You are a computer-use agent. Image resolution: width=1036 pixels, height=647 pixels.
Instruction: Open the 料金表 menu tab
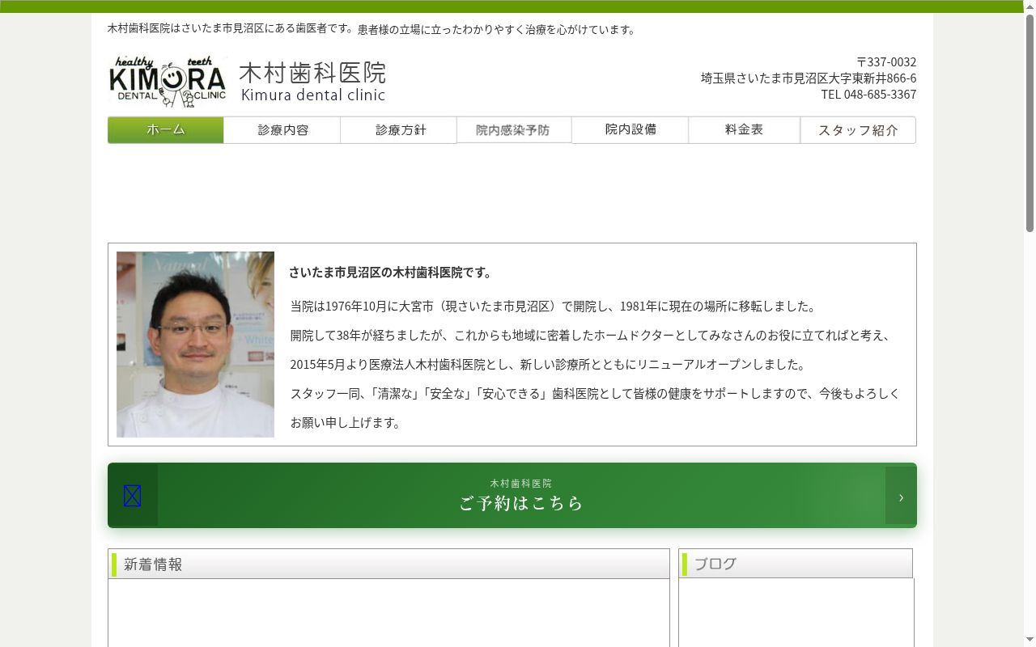point(745,130)
